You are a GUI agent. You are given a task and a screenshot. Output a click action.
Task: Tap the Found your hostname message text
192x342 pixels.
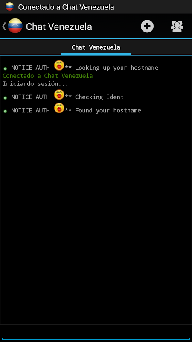point(108,111)
